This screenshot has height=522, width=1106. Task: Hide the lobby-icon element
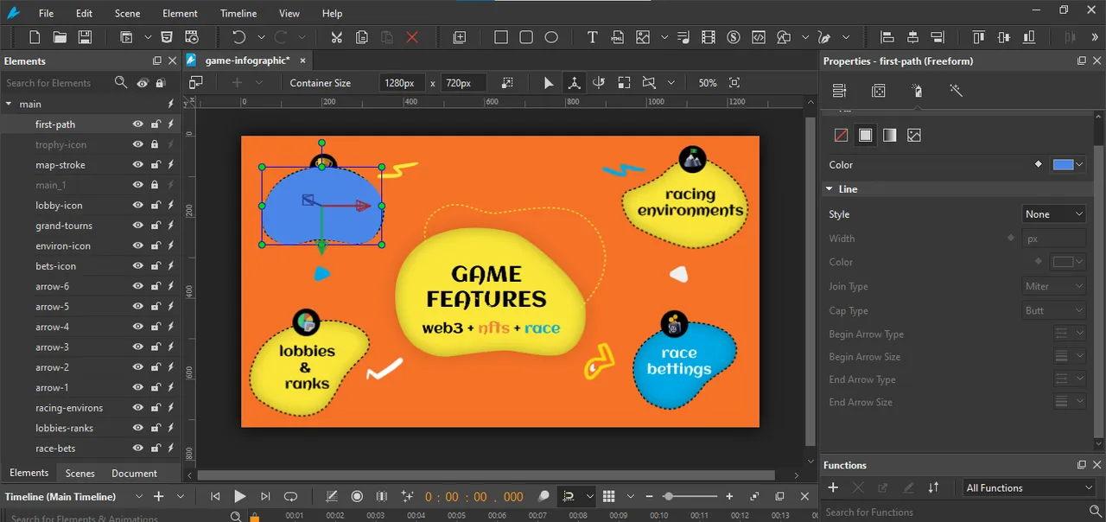[137, 206]
